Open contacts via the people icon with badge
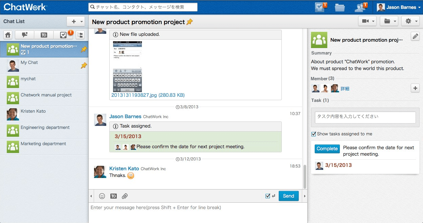 coord(360,7)
